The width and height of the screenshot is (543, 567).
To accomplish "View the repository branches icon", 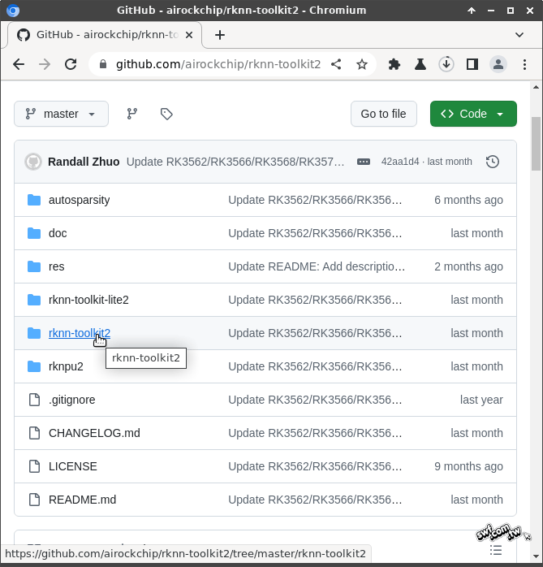I will pyautogui.click(x=132, y=114).
